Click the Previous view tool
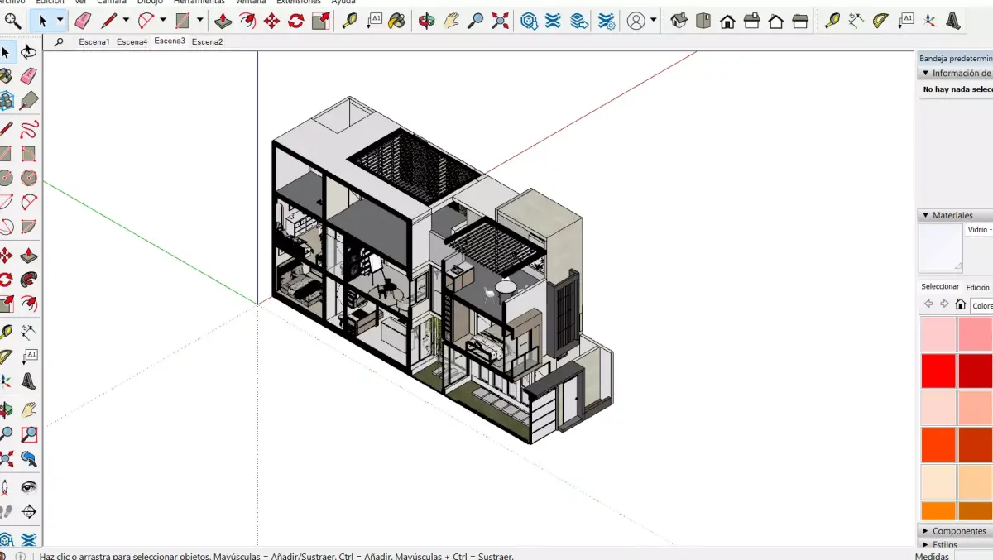This screenshot has width=993, height=560. click(29, 457)
